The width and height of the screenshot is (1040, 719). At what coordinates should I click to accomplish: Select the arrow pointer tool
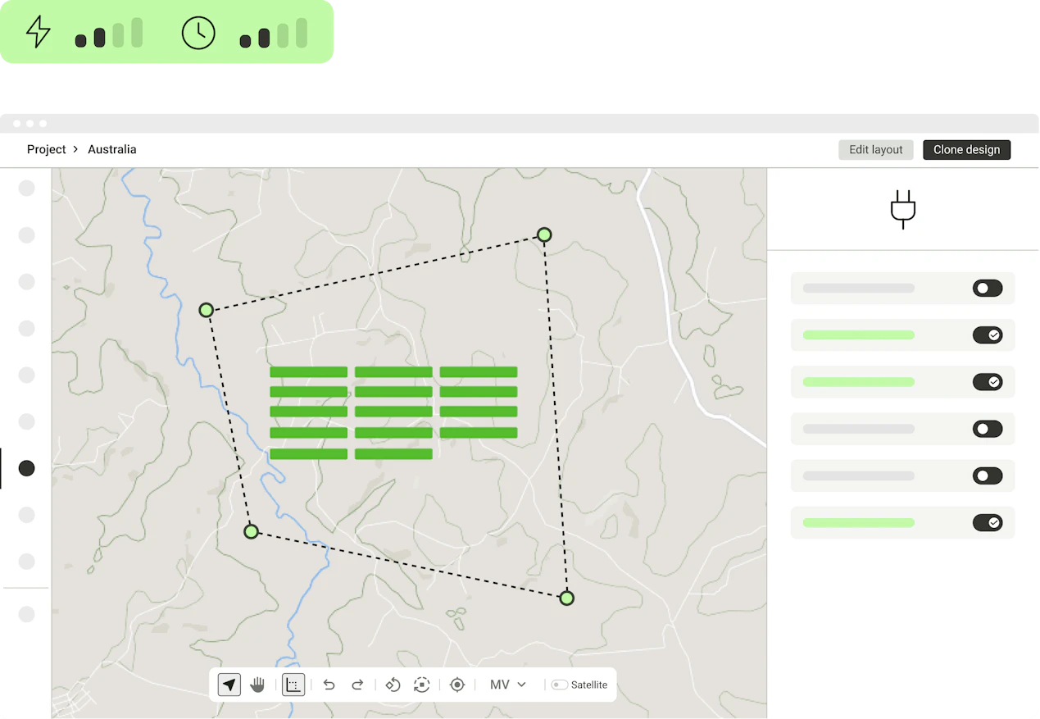pyautogui.click(x=229, y=685)
